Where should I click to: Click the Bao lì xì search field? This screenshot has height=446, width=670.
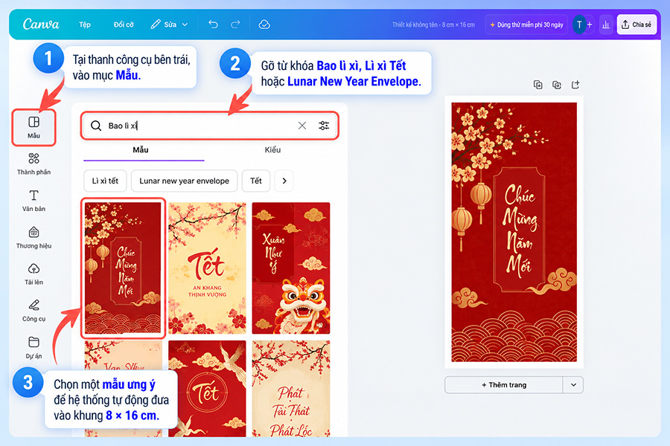coord(209,126)
